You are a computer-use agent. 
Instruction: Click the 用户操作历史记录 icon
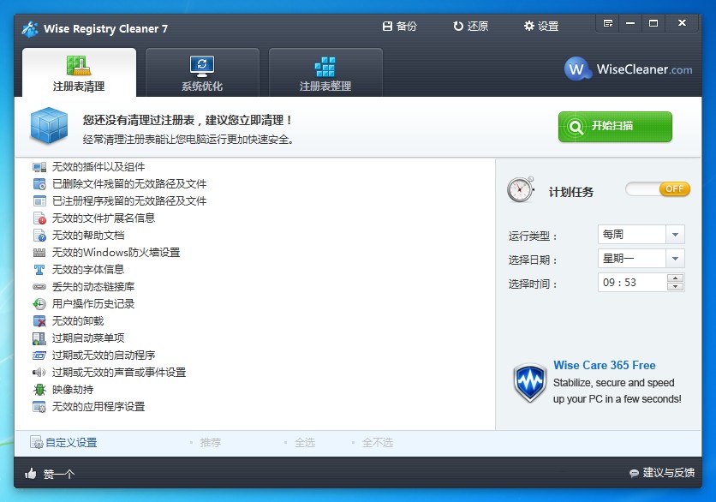pyautogui.click(x=39, y=304)
